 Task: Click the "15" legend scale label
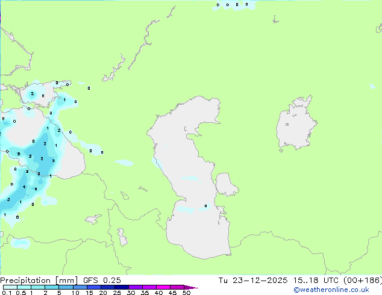[89, 293]
